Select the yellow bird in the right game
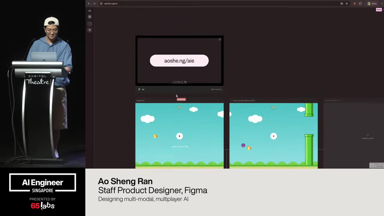The image size is (384, 216). [249, 148]
